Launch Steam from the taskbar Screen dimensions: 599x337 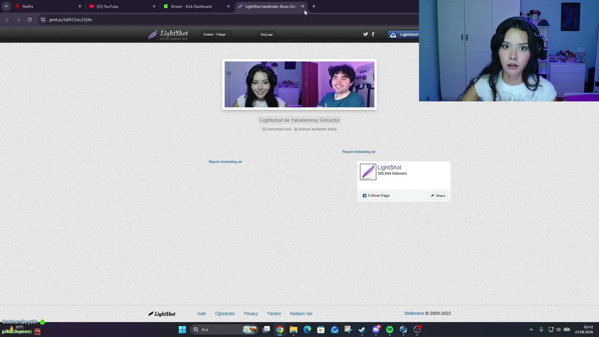point(362,330)
